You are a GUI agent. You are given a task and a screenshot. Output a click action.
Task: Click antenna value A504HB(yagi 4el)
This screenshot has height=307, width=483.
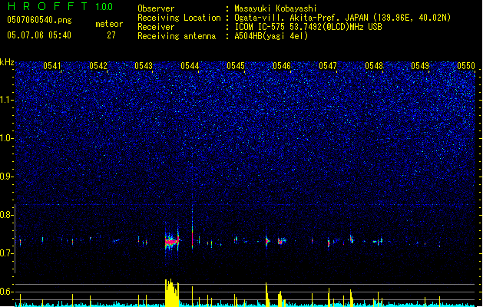(x=271, y=36)
